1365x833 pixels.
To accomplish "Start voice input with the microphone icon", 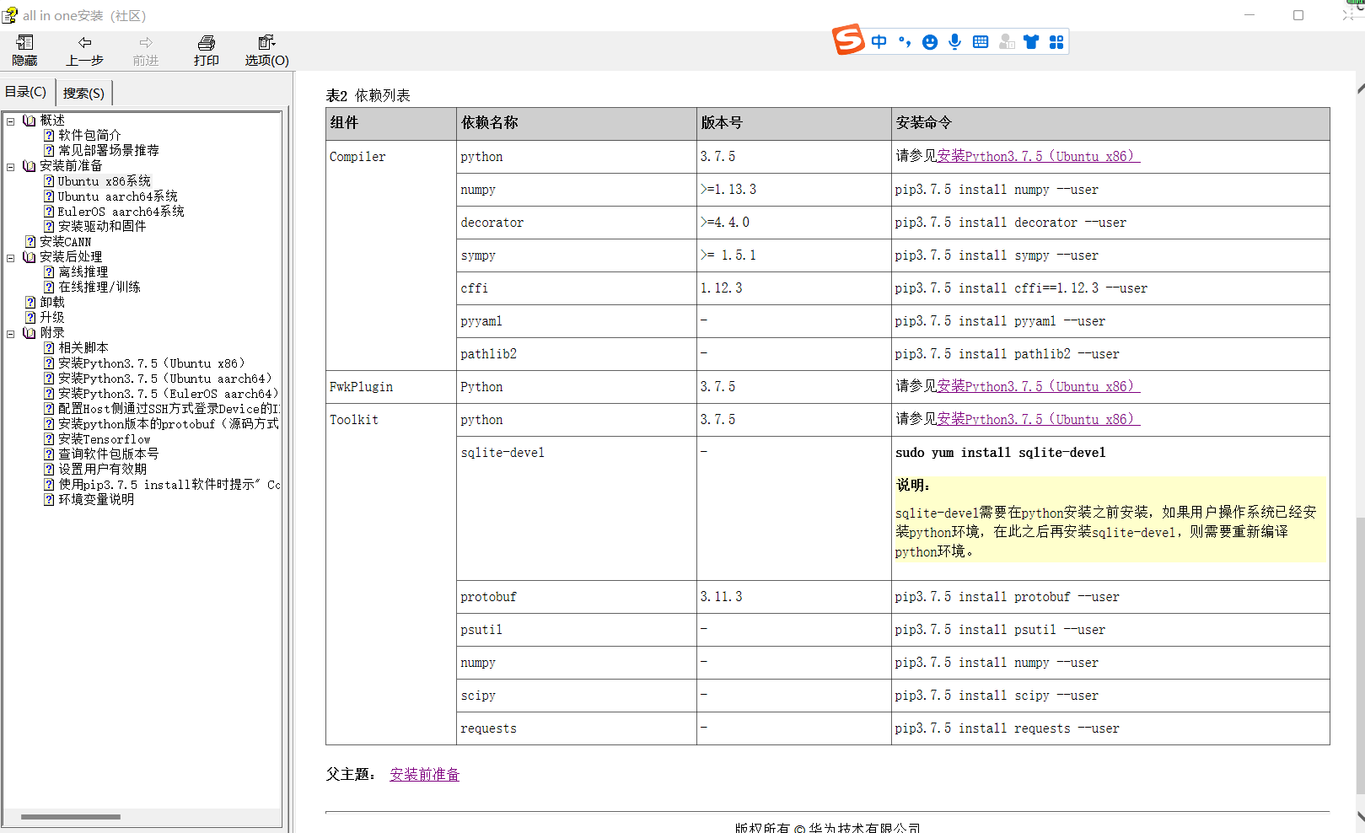I will click(x=954, y=42).
